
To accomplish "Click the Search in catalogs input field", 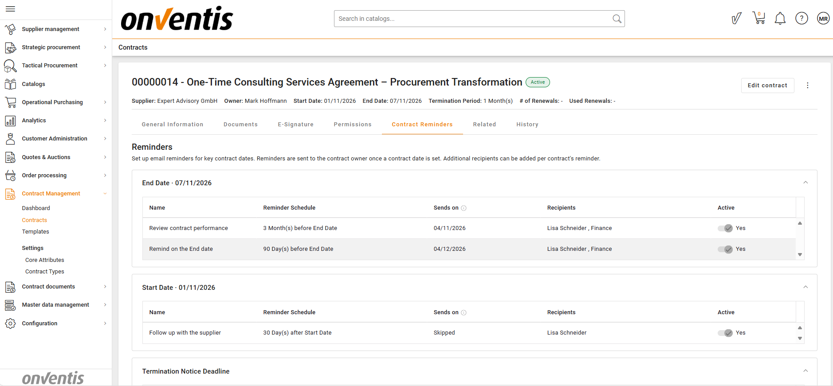I will point(472,19).
